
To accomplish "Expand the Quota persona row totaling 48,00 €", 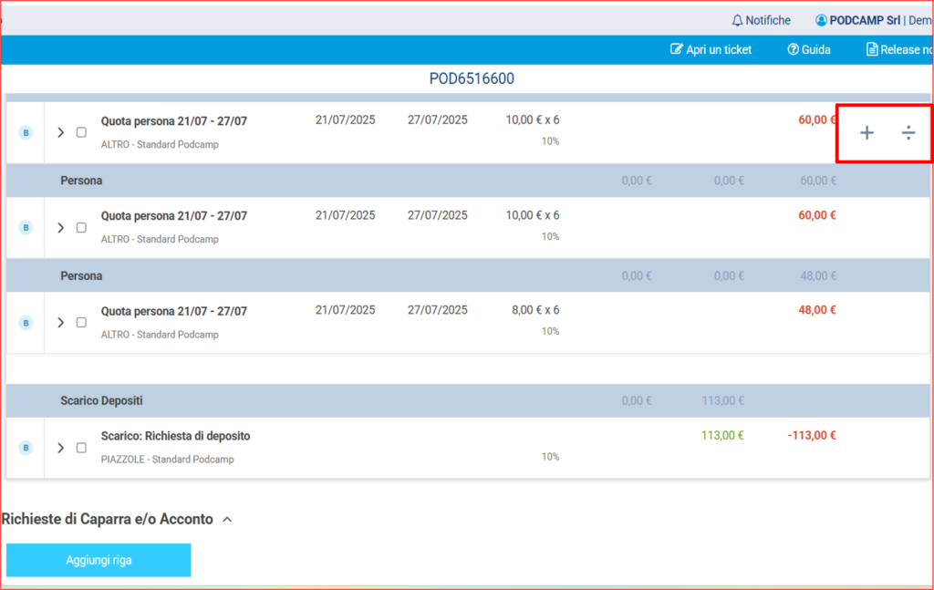I will tap(61, 323).
